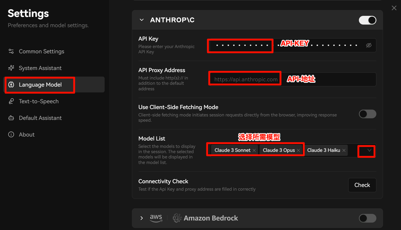Expand the Amazon Bedrock section

pyautogui.click(x=142, y=218)
